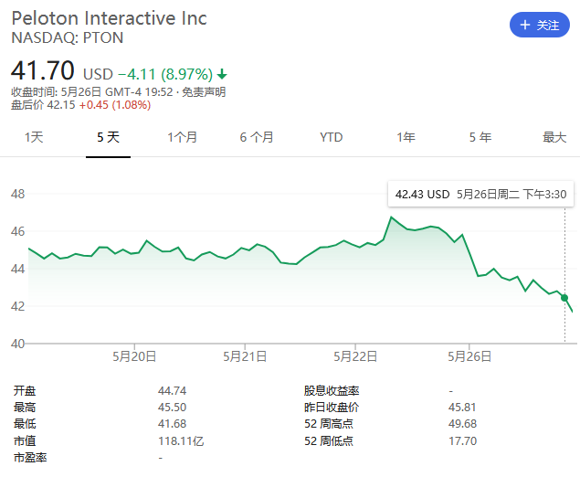Click the green data point marker on chart
This screenshot has height=477, width=580.
(x=564, y=298)
